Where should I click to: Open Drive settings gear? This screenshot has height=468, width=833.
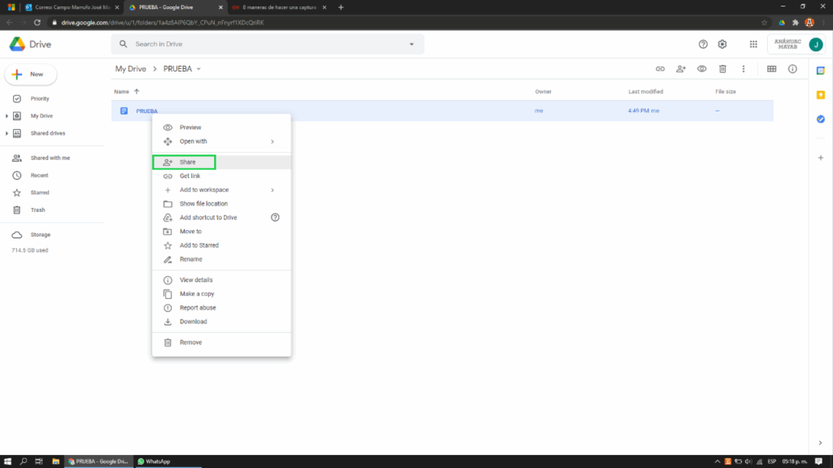pyautogui.click(x=722, y=44)
